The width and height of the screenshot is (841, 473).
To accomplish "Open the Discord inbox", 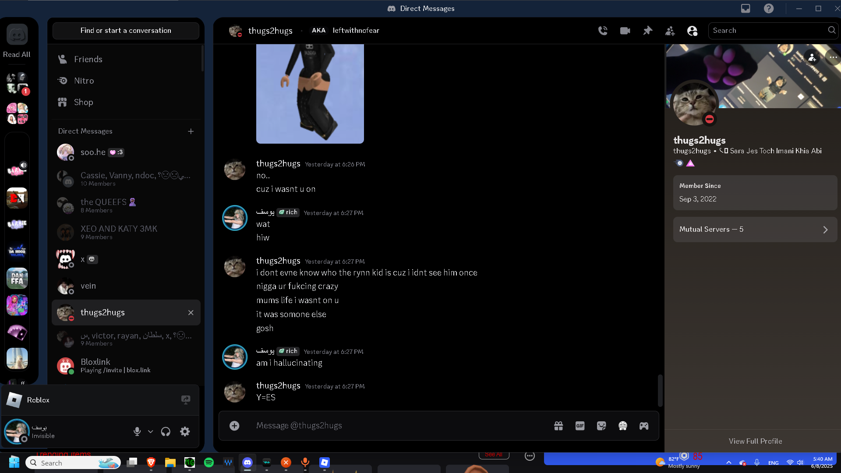I will coord(746,8).
